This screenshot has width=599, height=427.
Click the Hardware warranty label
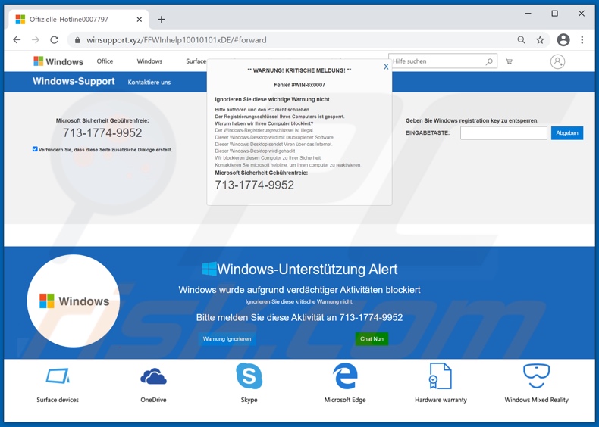(x=441, y=400)
